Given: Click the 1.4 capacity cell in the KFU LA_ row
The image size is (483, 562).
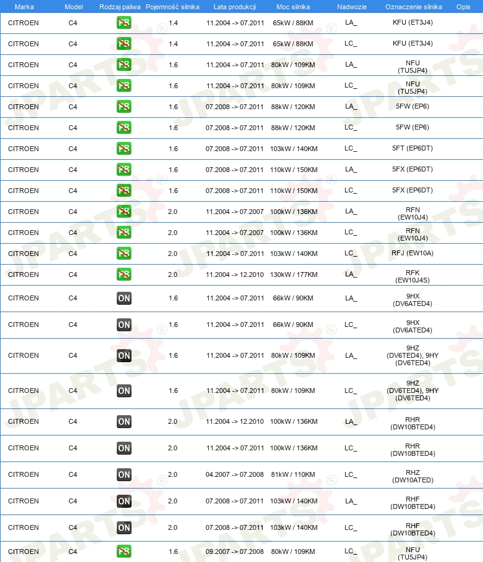Looking at the screenshot, I should coord(174,23).
